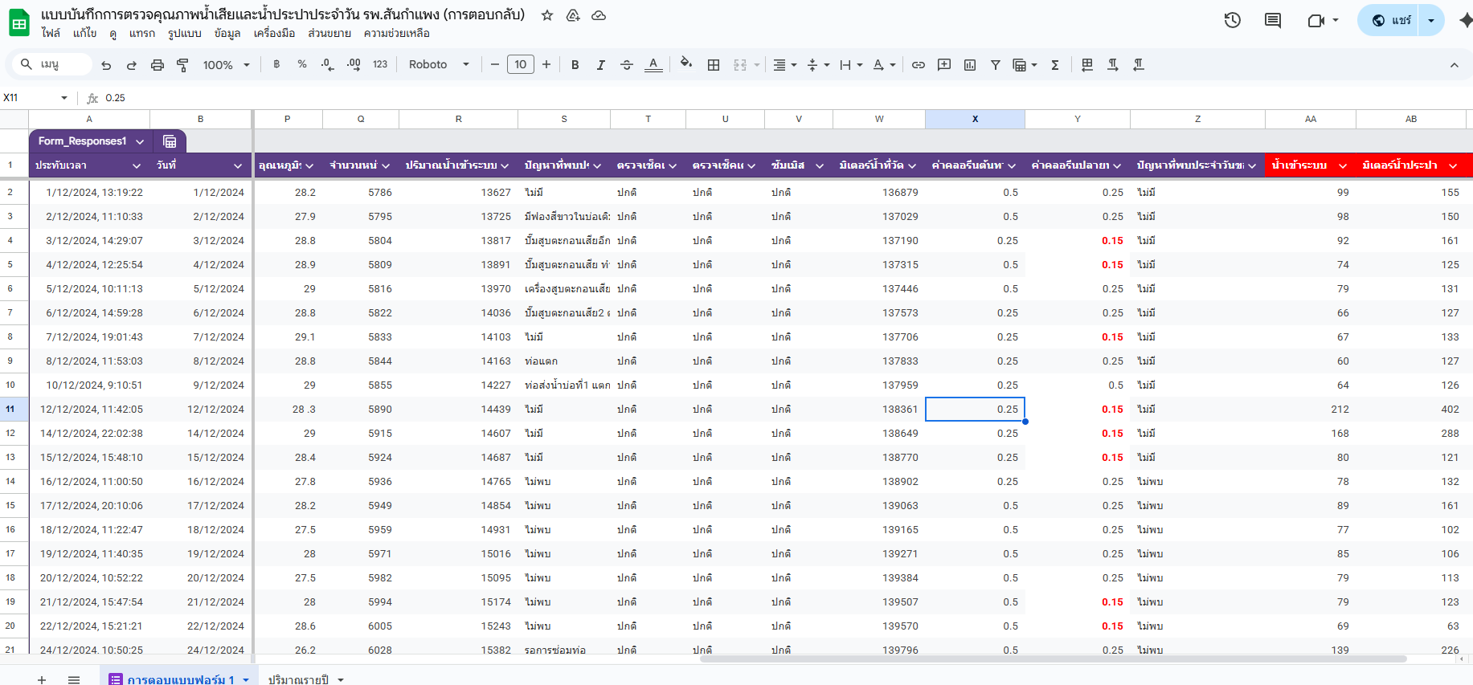Click the paint format roller icon

(182, 65)
